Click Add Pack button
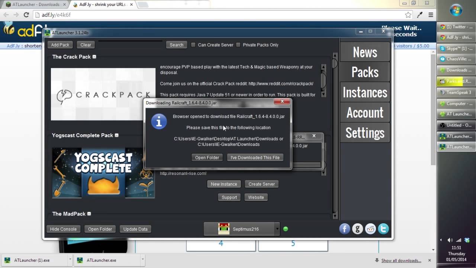 click(60, 45)
